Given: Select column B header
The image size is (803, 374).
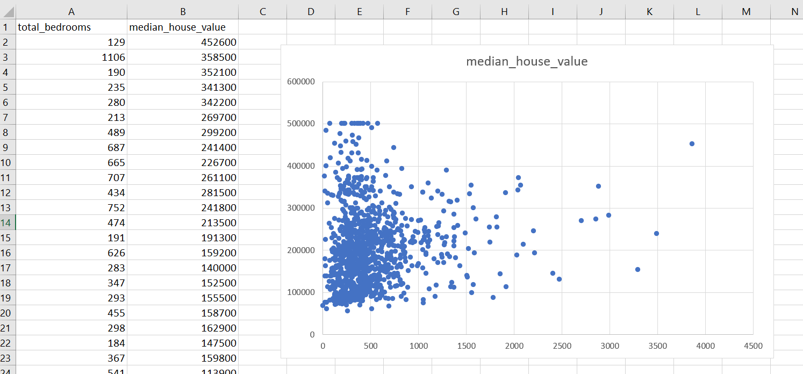Looking at the screenshot, I should (183, 12).
